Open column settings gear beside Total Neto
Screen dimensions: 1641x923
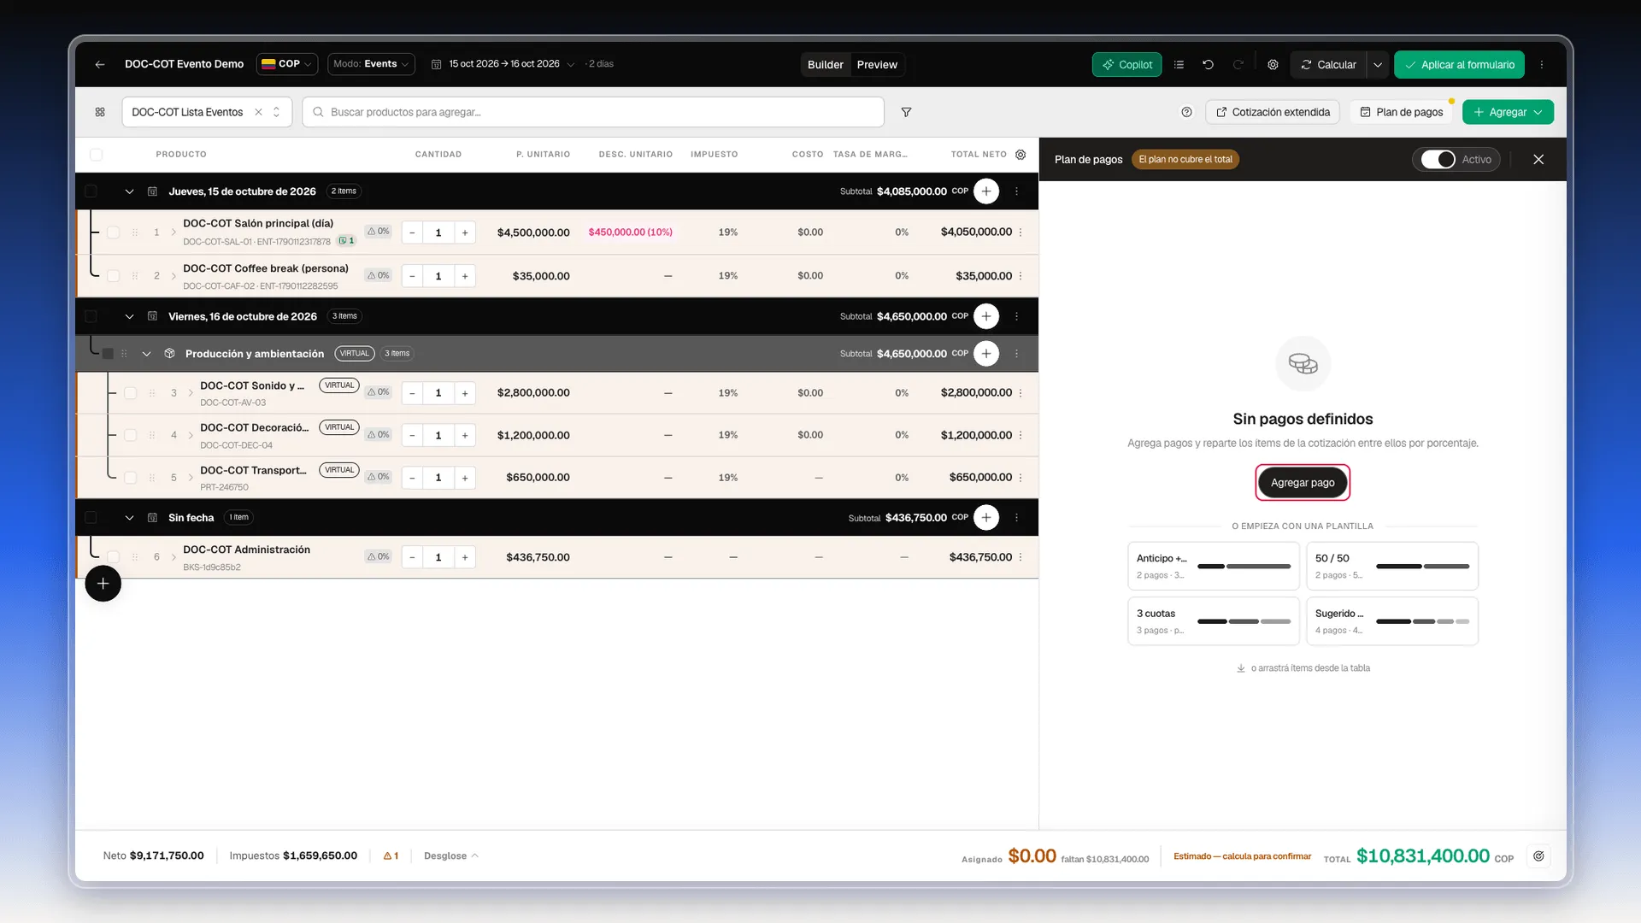[1020, 155]
